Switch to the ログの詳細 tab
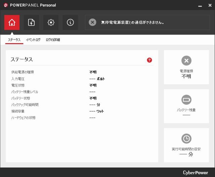Screen dimensions: 215x177 point(53,40)
